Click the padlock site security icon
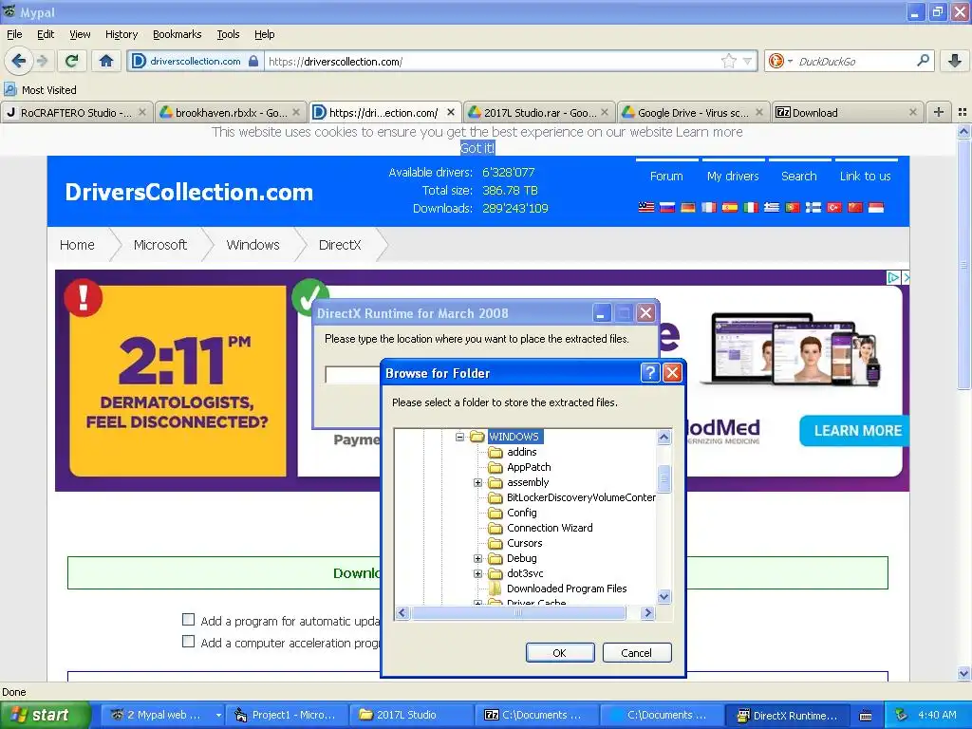 [252, 61]
